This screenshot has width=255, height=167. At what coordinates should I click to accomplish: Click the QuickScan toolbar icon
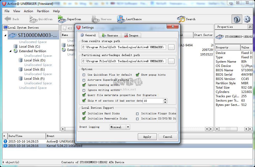pyautogui.click(x=34, y=19)
